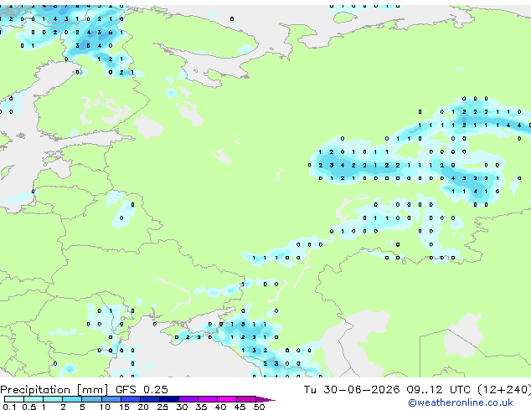Image resolution: width=531 pixels, height=410 pixels.
Task: Pick the legend swatch between 1 and 2
Action: 53,399
